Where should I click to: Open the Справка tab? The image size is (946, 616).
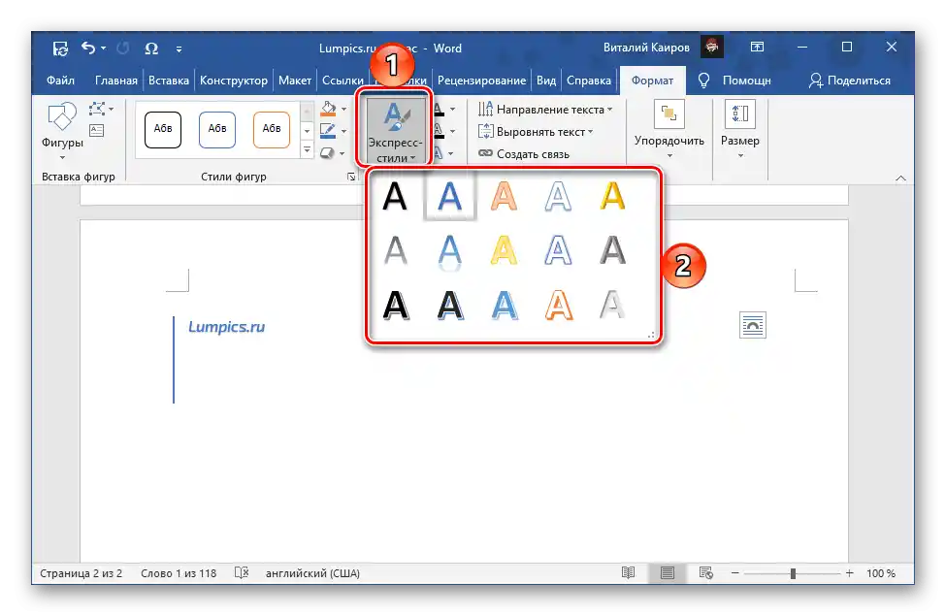(x=588, y=81)
